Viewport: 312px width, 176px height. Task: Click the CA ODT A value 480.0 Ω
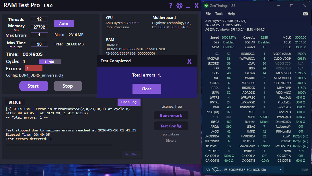coord(229,156)
